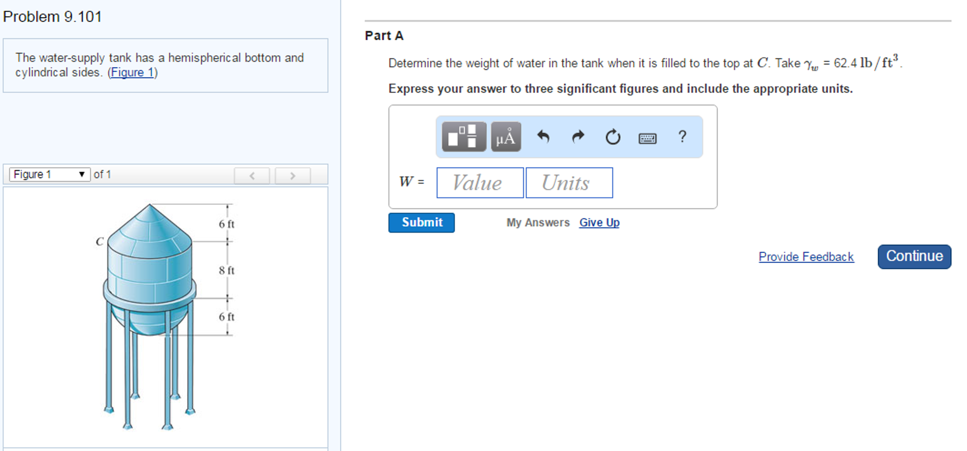Redo answer entry with curved arrow

coord(578,137)
